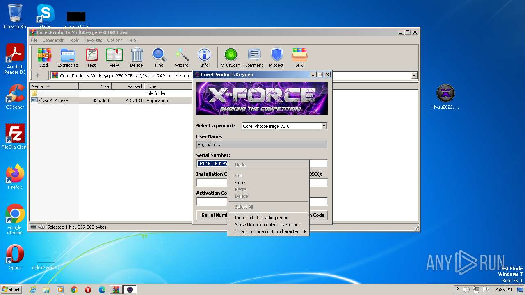Go up one folder level in WinRAR
Viewport: 525px width, 295px height.
pos(38,75)
